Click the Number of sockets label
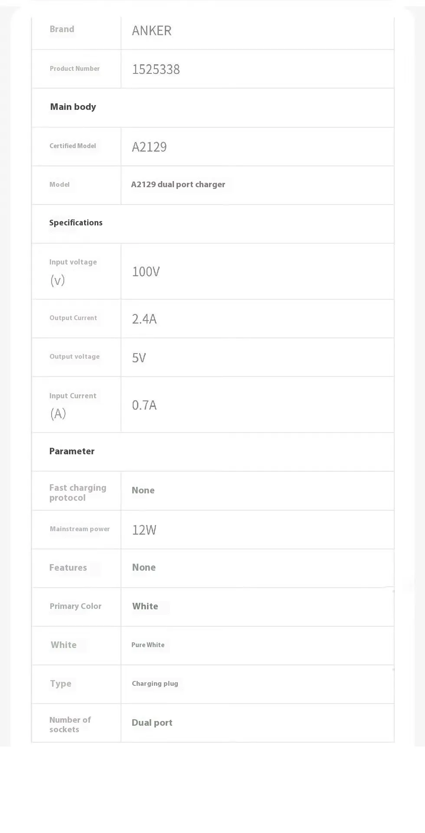The width and height of the screenshot is (425, 833). click(70, 724)
